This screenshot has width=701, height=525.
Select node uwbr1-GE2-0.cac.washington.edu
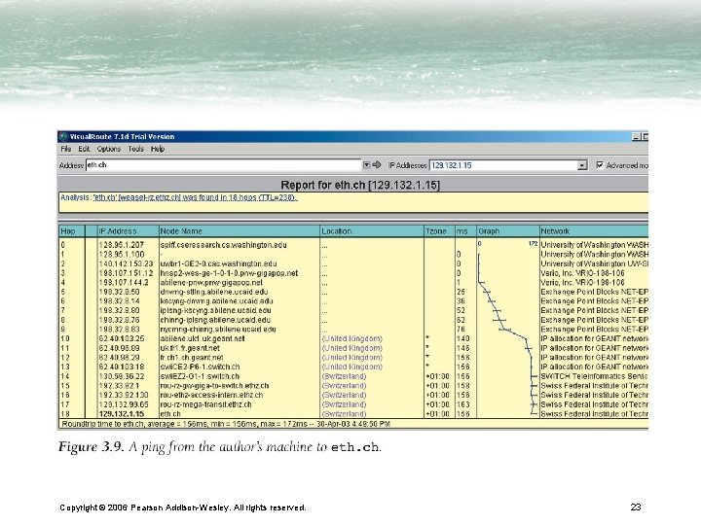point(218,263)
